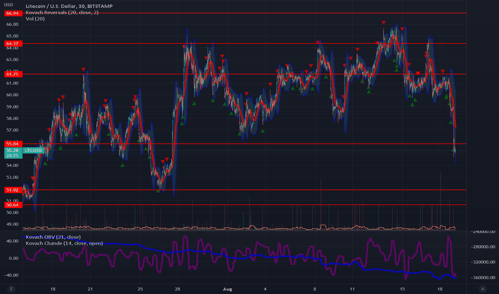499x294 pixels.
Task: Click the -280000.00 OBV scale value
Action: pyautogui.click(x=483, y=247)
